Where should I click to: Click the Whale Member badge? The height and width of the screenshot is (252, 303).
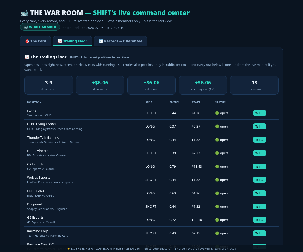coord(40,27)
